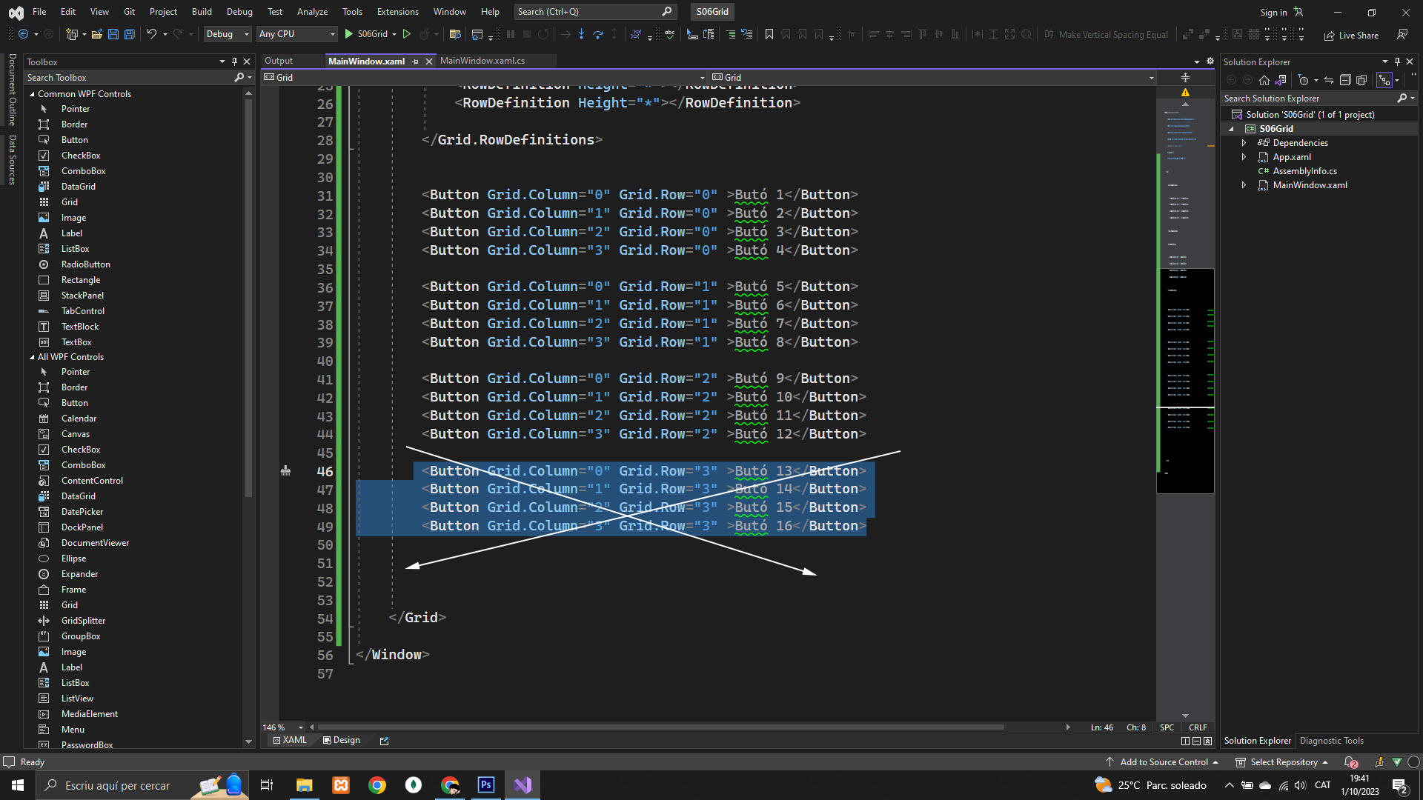
Task: Toggle pin on MainWindow.xaml tab
Action: click(416, 61)
